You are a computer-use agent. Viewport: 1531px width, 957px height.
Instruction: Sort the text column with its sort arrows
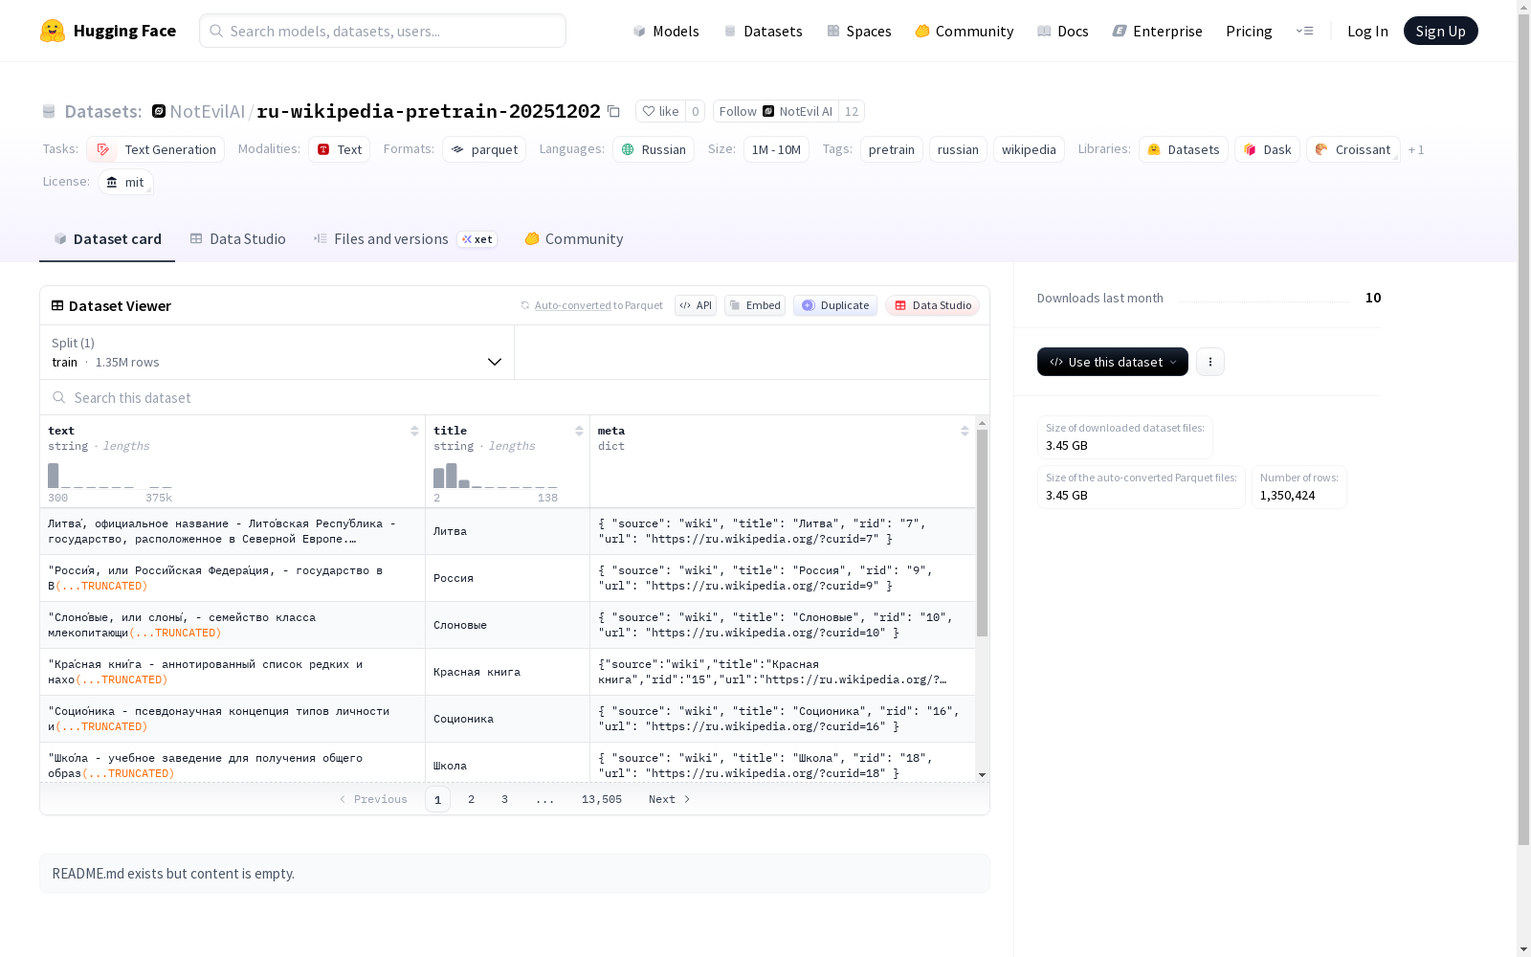(414, 431)
